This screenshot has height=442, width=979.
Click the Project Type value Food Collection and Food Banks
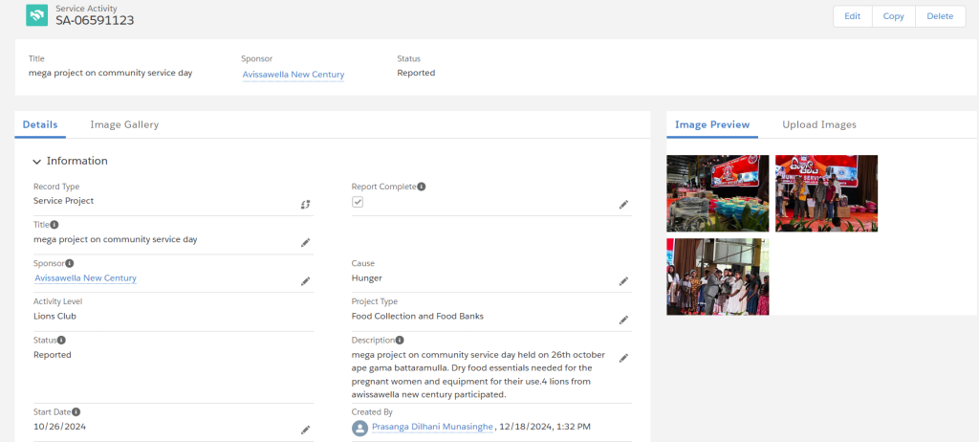pyautogui.click(x=417, y=317)
